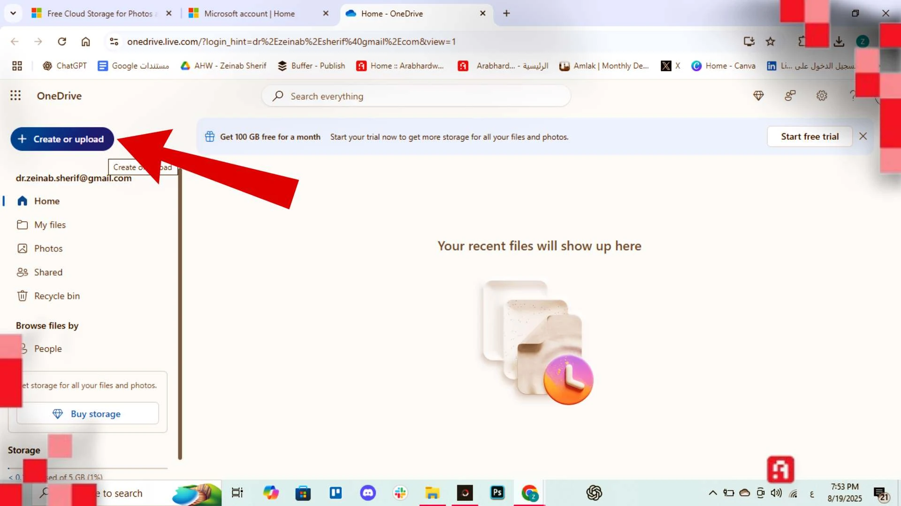Viewport: 901px width, 506px height.
Task: Dismiss the 100 GB free trial banner
Action: pos(863,136)
